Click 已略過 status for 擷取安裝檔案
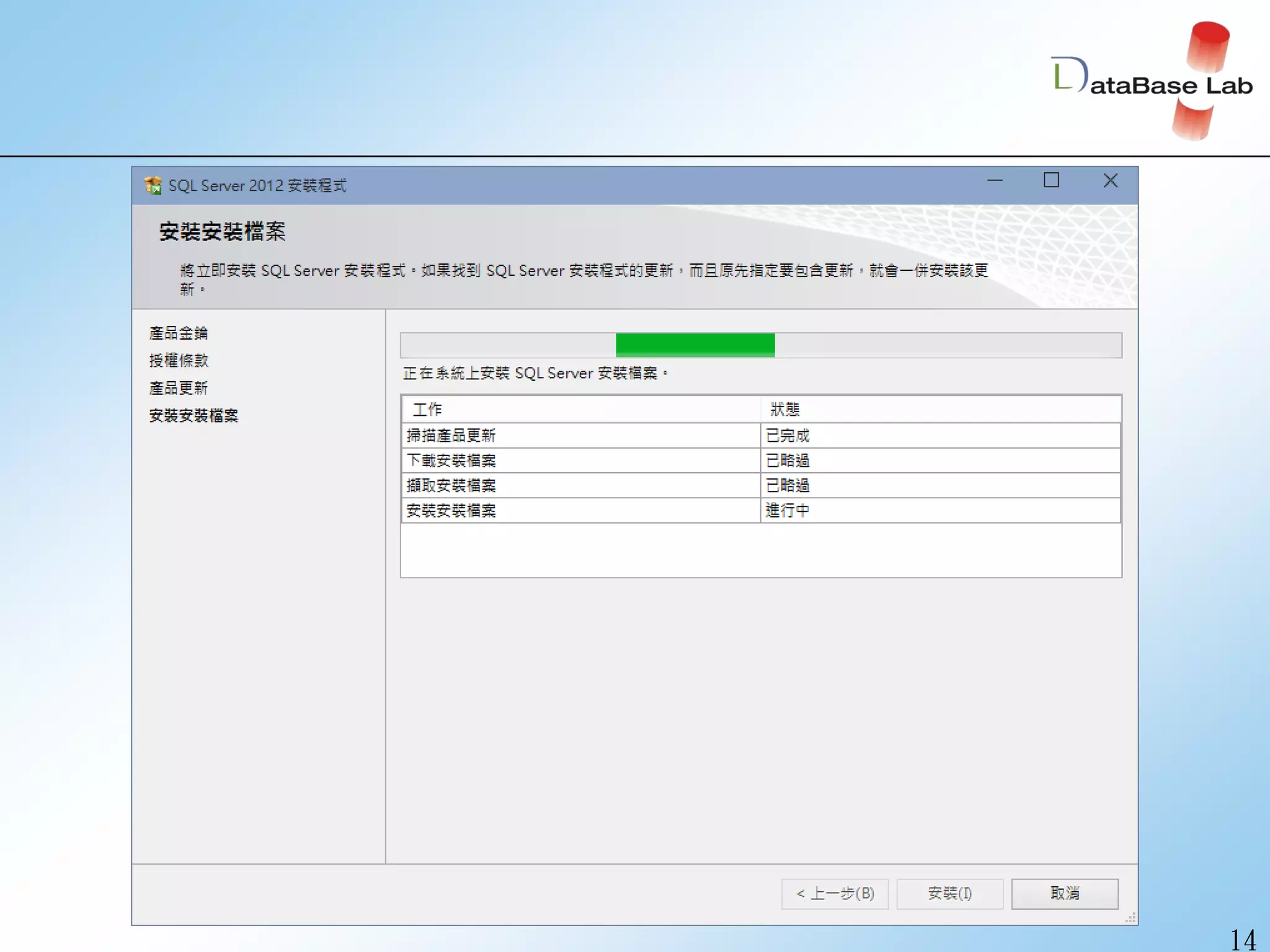Viewport: 1270px width, 952px height. (x=940, y=485)
